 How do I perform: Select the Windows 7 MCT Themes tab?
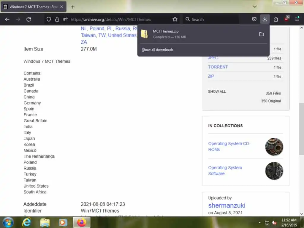coord(34,7)
